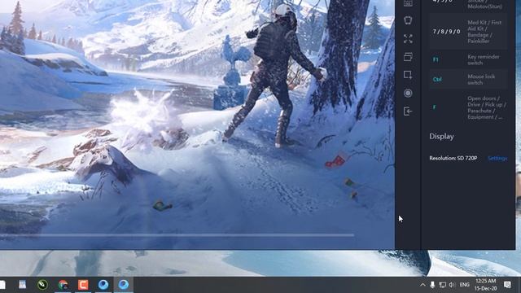Switch to the active Gaming Buddy taskbar icon

(x=124, y=285)
